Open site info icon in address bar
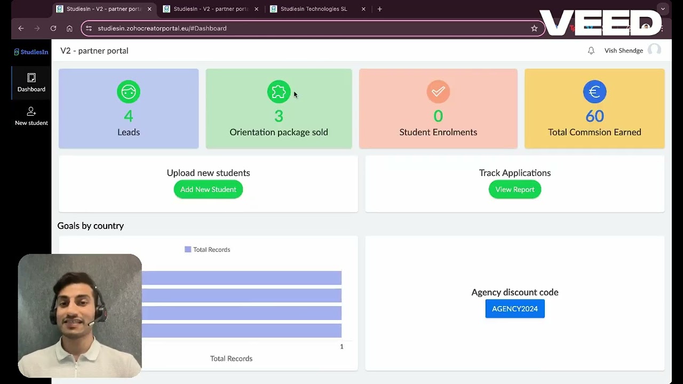Image resolution: width=683 pixels, height=384 pixels. [89, 28]
